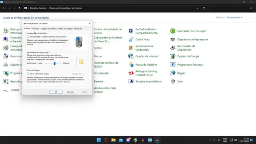Click the Forward arrow in the navigation bar

pos(9,8)
